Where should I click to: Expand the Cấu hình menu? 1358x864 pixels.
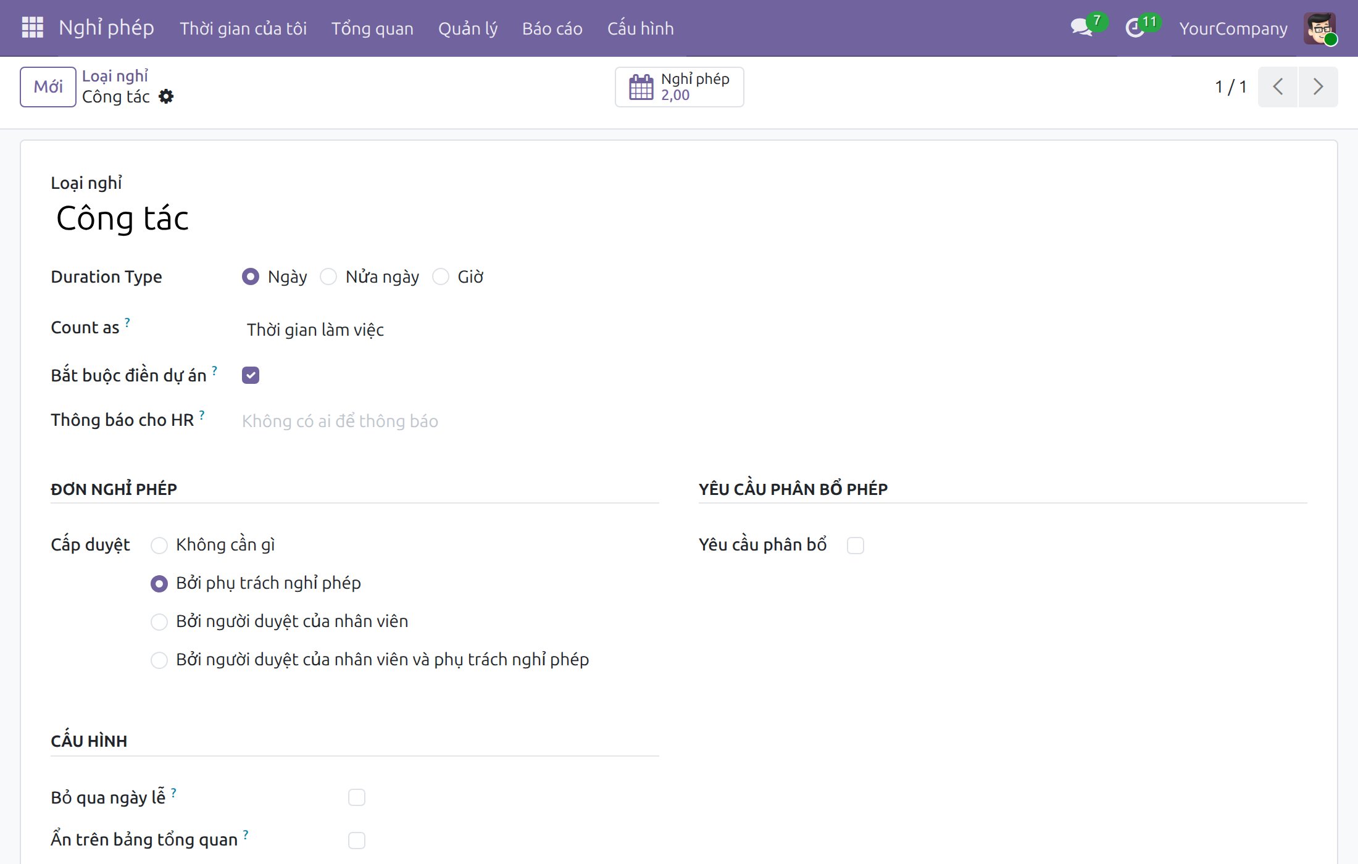(640, 28)
